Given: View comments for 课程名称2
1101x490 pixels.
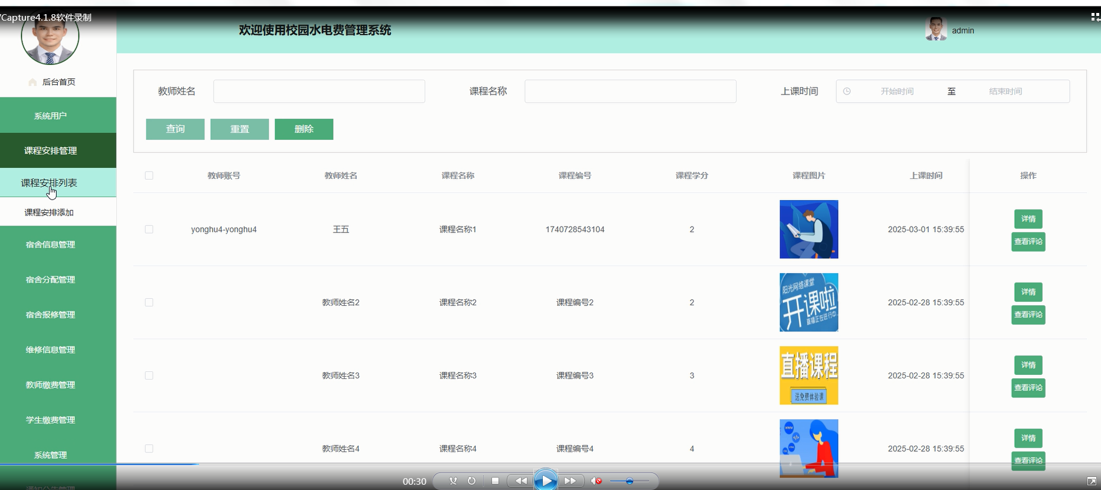Looking at the screenshot, I should [1028, 315].
